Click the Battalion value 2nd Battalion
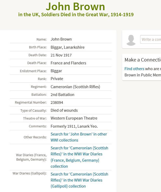 point(62,95)
